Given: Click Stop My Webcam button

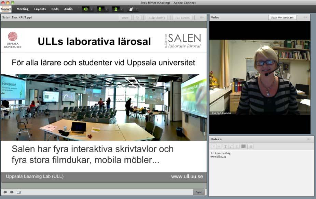Looking at the screenshot, I should tap(282, 17).
